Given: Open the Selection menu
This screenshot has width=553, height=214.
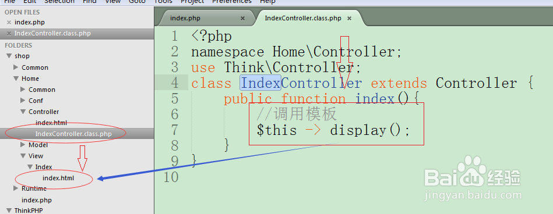Looking at the screenshot, I should (x=59, y=1).
